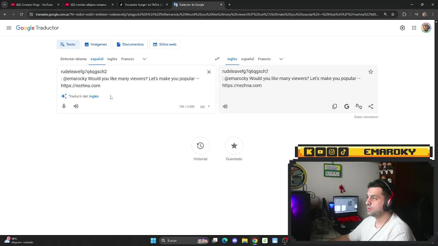
Task: Open Chrome three-dot menu
Action: [433, 14]
